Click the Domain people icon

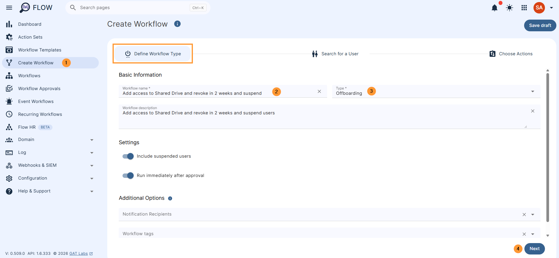pyautogui.click(x=9, y=140)
